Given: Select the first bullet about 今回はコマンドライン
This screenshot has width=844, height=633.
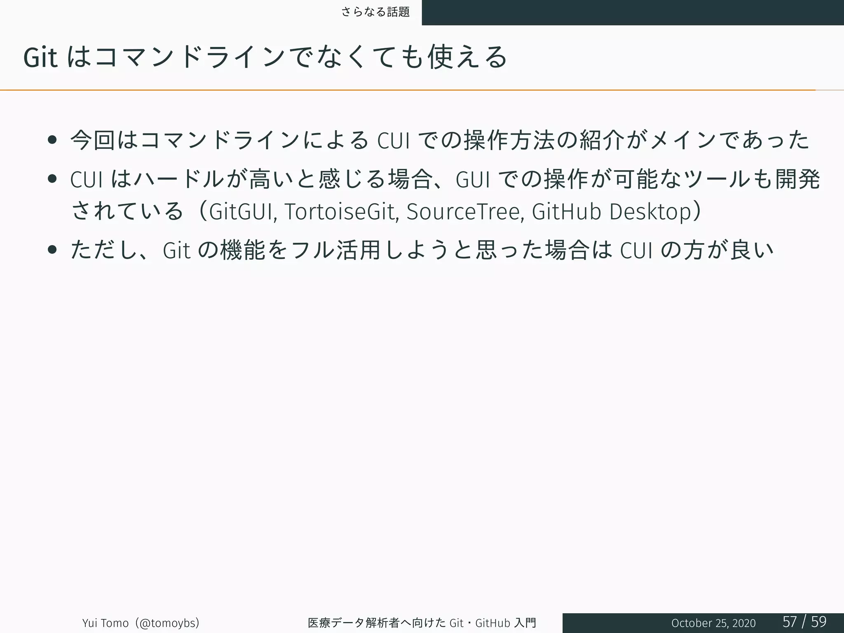Looking at the screenshot, I should pyautogui.click(x=440, y=140).
